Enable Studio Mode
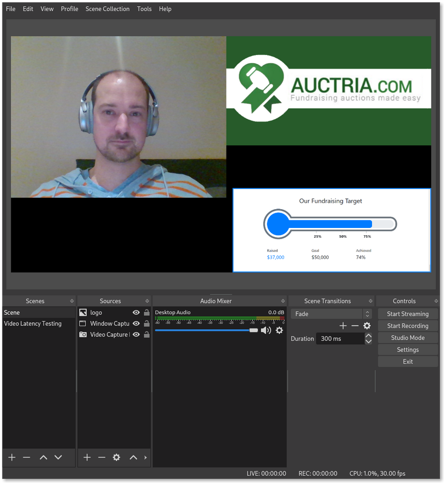Viewport: 444px width, 483px height. pos(408,338)
